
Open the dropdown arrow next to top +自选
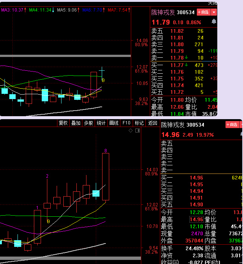click(214, 12)
